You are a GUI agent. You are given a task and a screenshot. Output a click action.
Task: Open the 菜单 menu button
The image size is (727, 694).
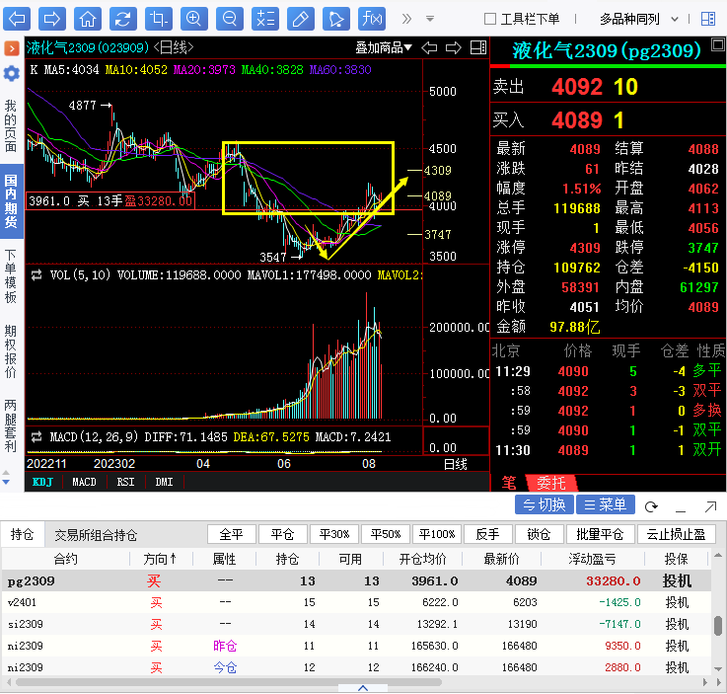[605, 504]
